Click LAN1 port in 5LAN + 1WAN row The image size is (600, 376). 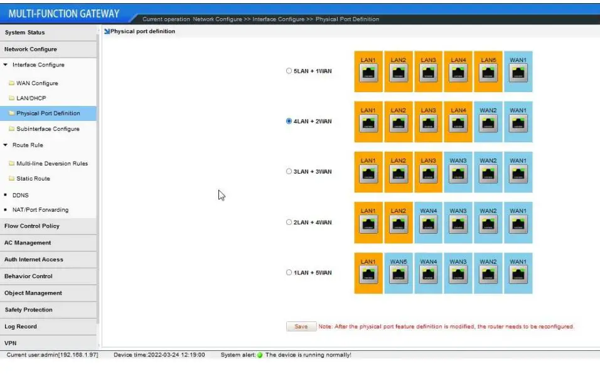click(368, 71)
